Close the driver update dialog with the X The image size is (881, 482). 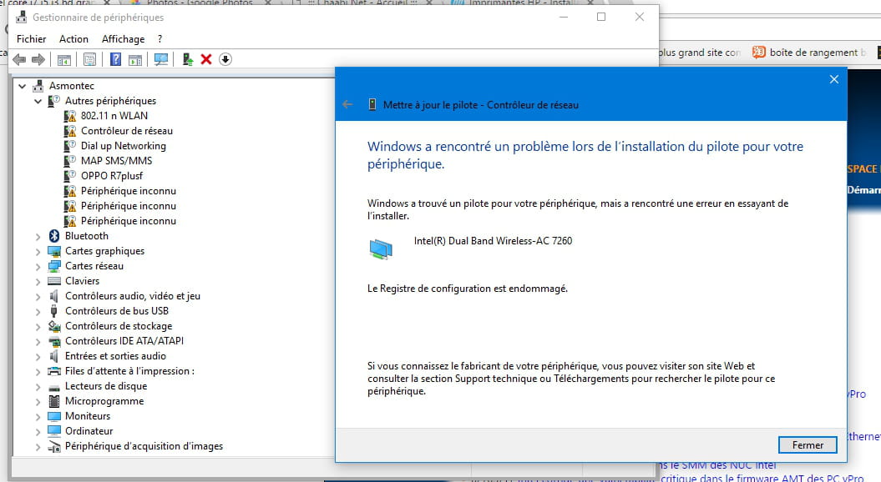[x=833, y=80]
